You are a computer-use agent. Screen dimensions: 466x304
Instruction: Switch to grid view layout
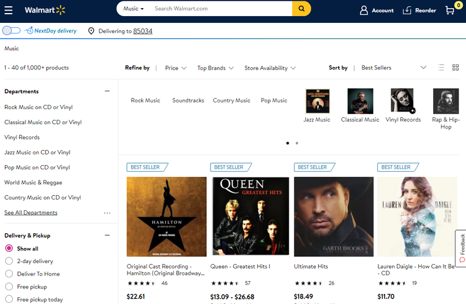coord(455,68)
